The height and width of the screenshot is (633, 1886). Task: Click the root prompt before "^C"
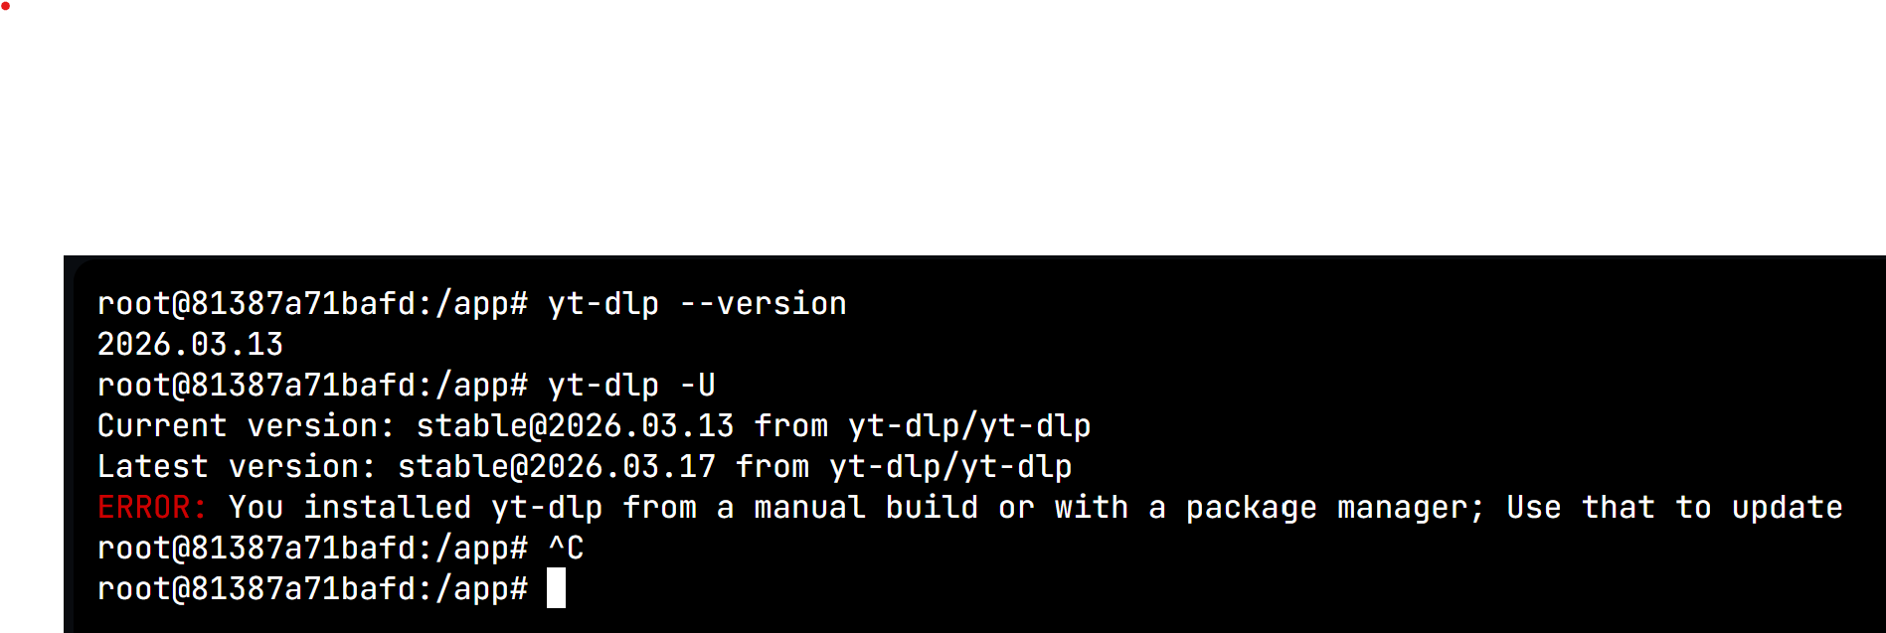pos(312,549)
